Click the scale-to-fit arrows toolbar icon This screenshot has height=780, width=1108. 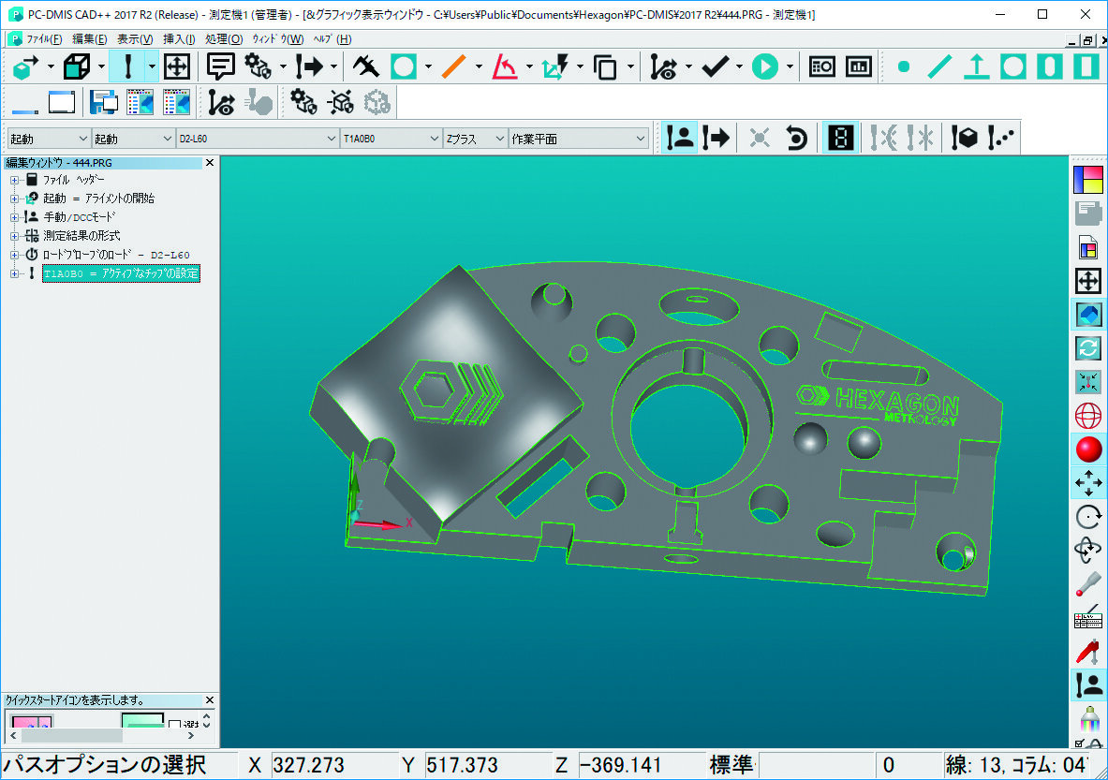[x=177, y=67]
